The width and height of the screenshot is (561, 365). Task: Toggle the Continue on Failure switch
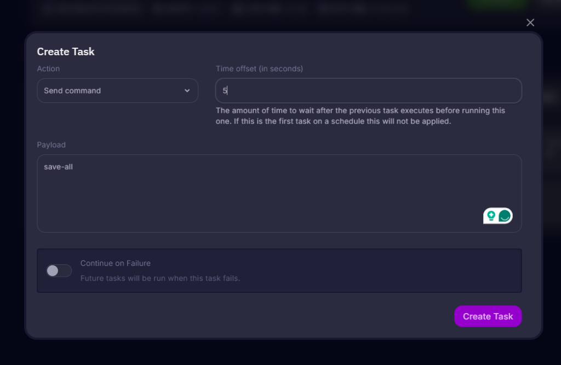59,271
